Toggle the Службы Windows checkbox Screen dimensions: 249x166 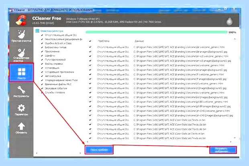point(42,93)
